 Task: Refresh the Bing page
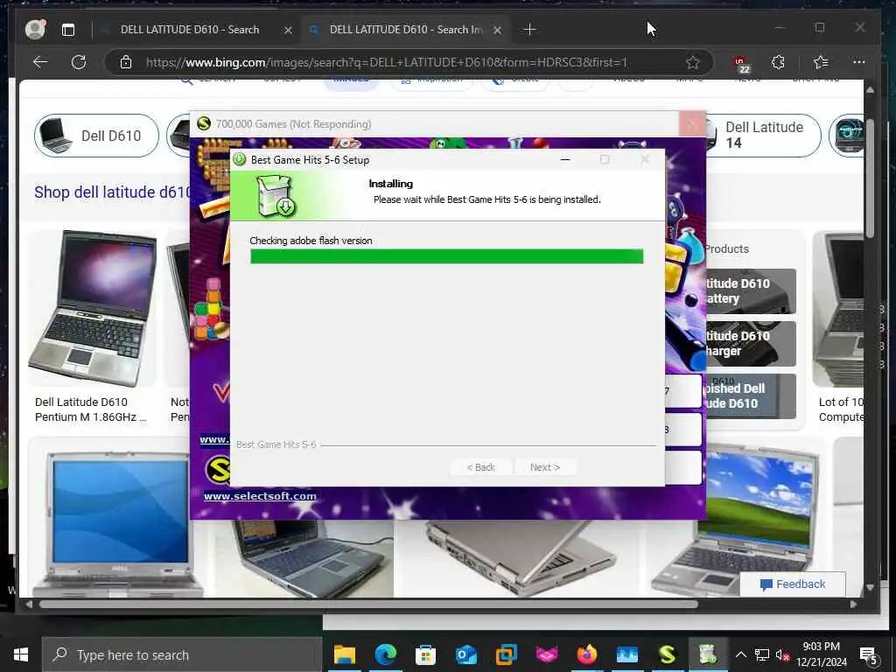point(78,62)
